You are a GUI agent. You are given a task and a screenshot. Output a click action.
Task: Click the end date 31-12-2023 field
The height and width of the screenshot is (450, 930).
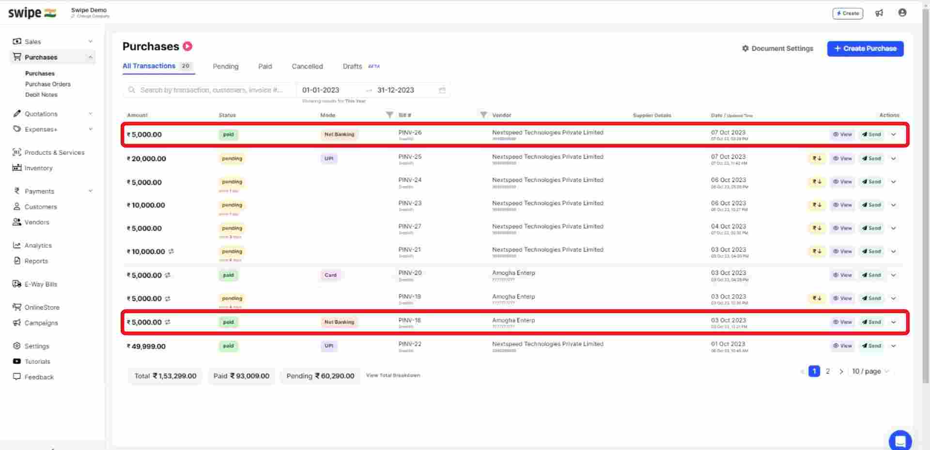point(396,90)
